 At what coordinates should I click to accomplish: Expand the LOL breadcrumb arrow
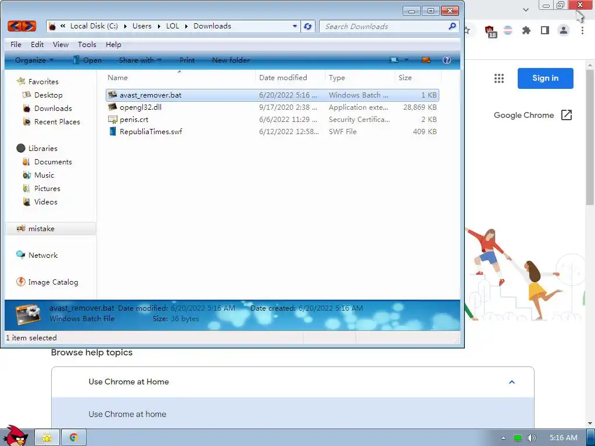(187, 26)
